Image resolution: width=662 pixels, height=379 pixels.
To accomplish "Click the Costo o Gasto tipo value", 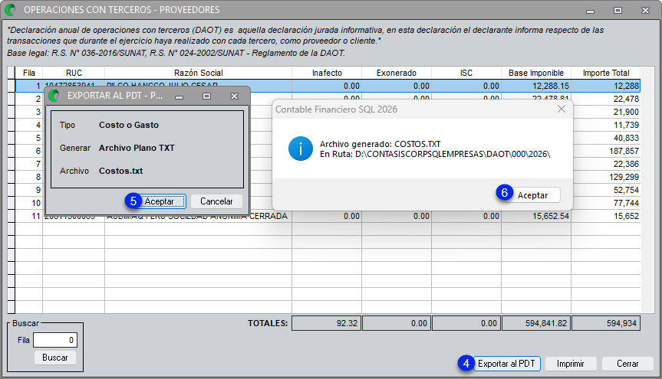I will (x=129, y=126).
